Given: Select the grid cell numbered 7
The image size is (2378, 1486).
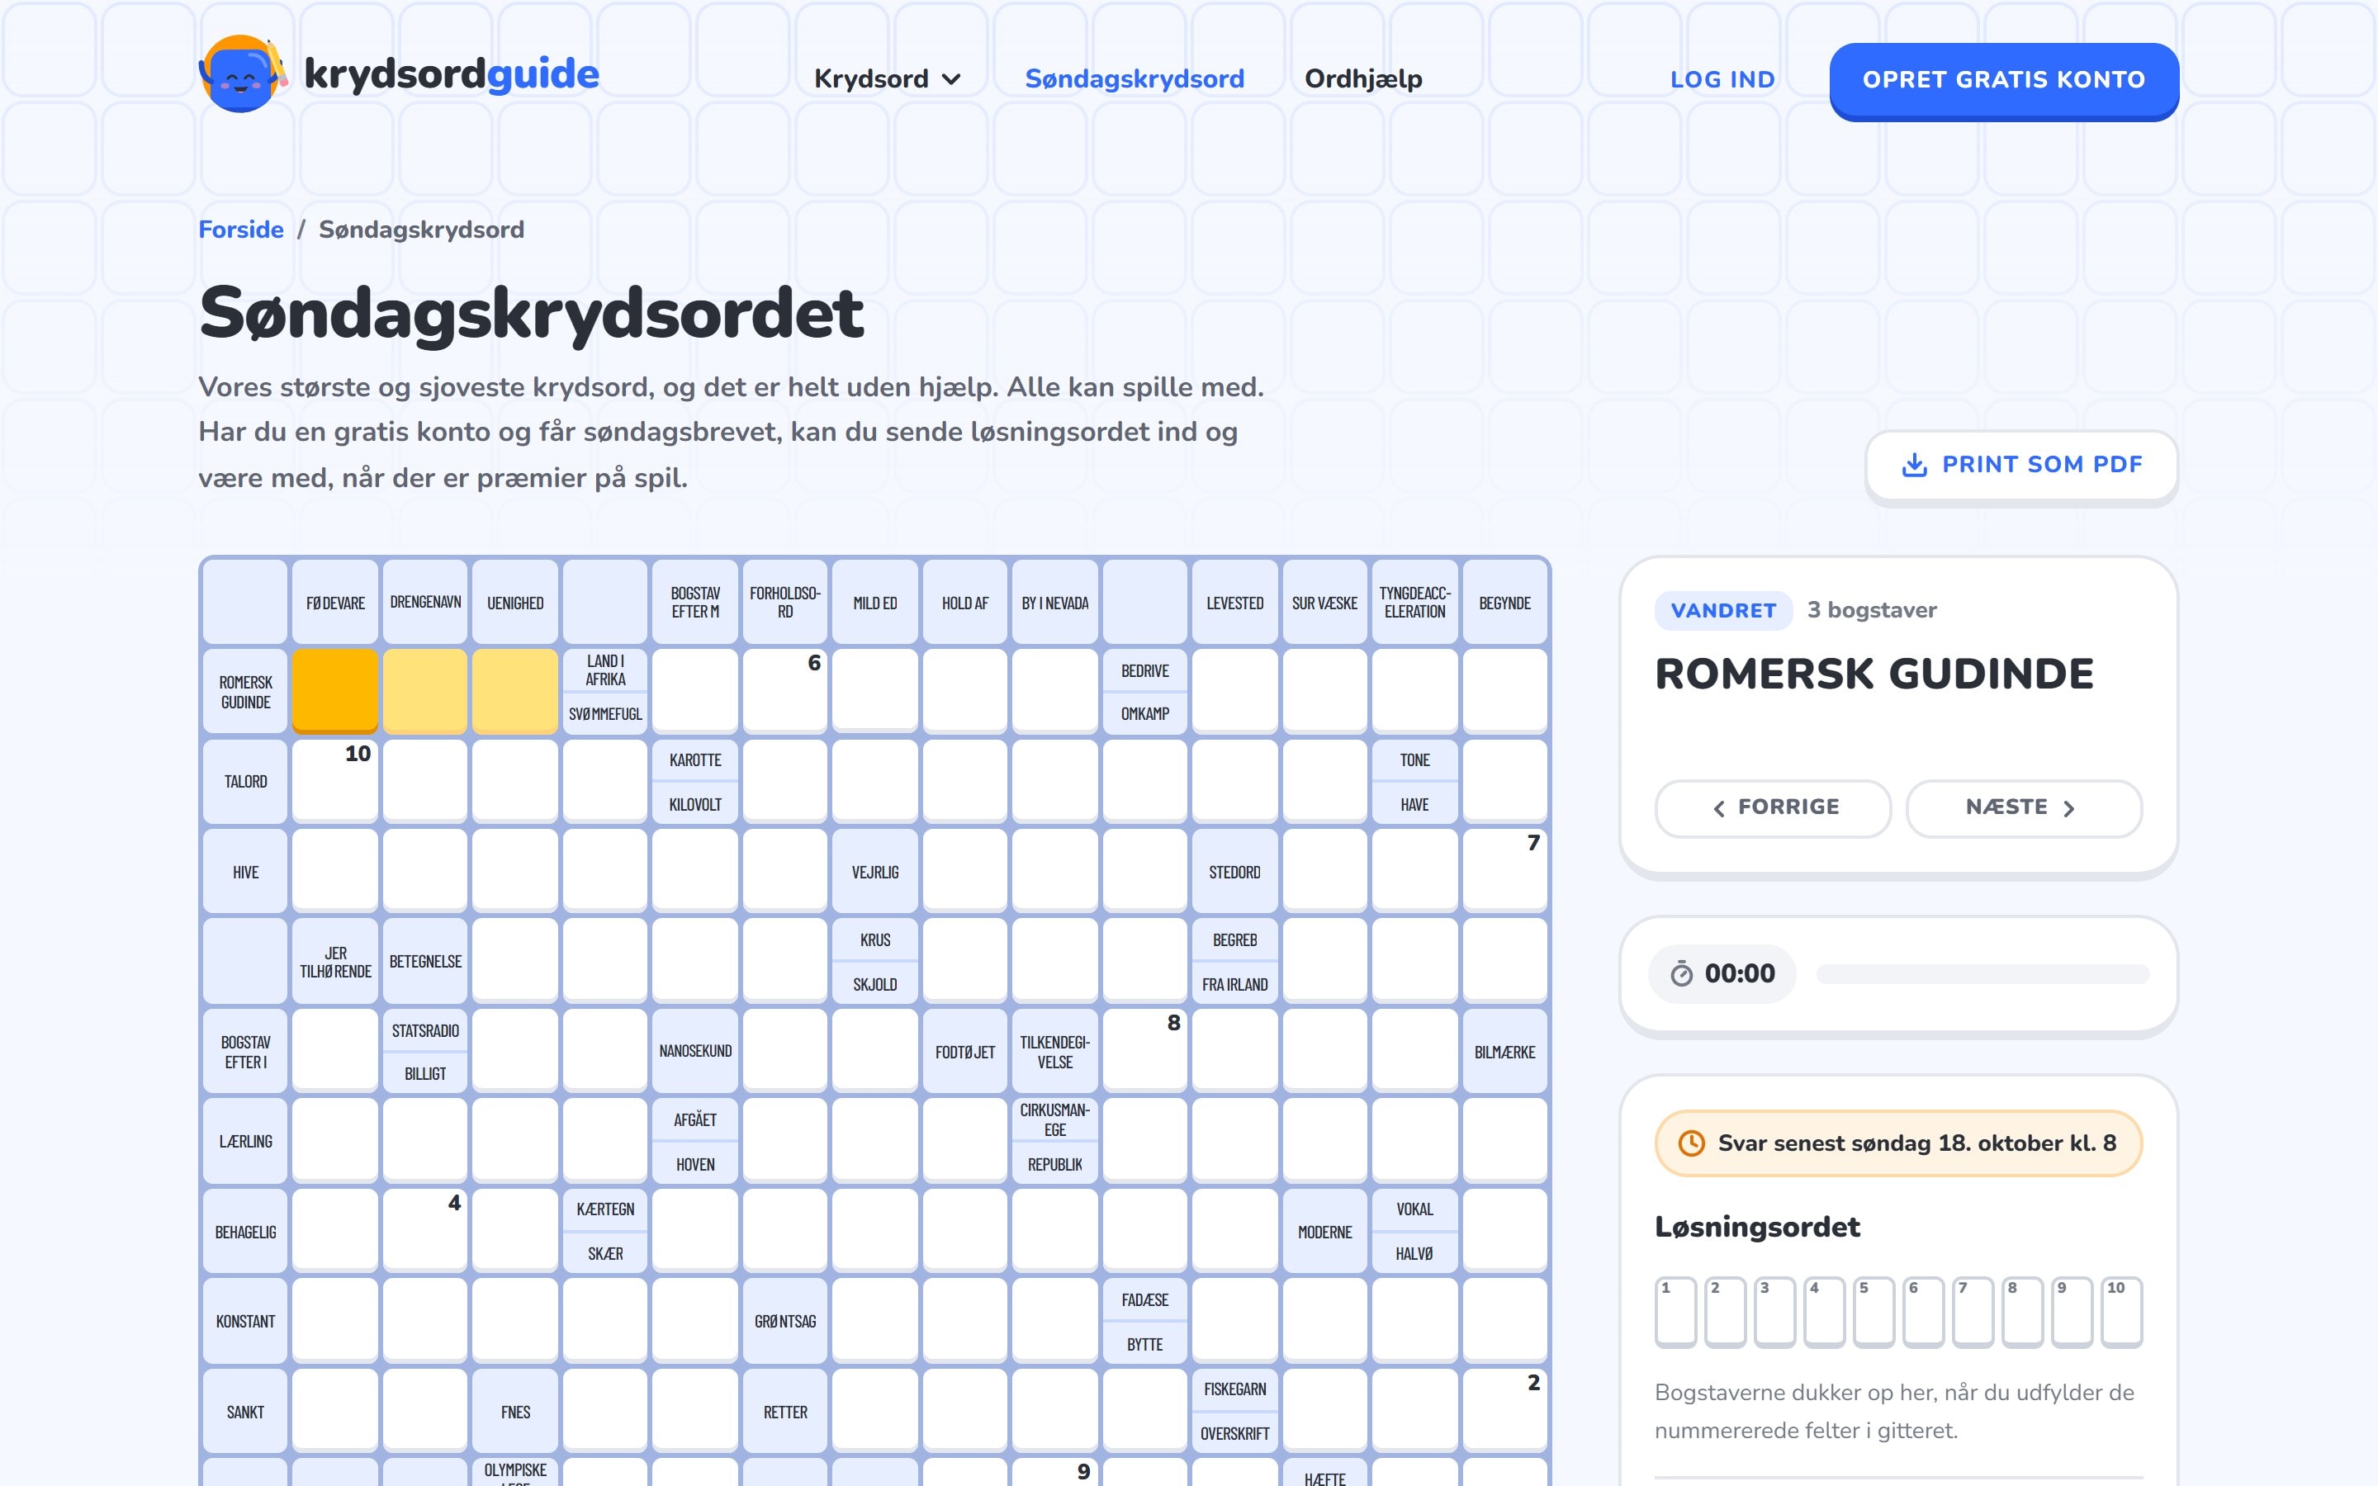Looking at the screenshot, I should pyautogui.click(x=1504, y=871).
